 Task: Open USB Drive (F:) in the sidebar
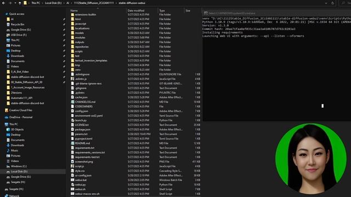tap(19, 35)
